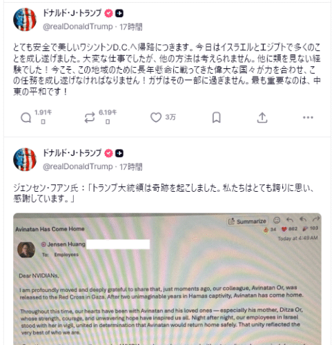Open the Jensen Huang email screenshot
The height and width of the screenshot is (345, 334).
click(167, 279)
